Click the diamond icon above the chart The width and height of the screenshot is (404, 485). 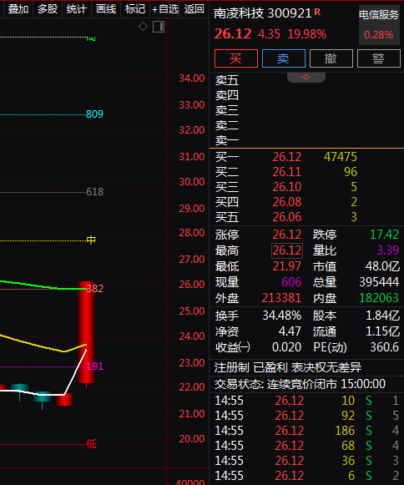pyautogui.click(x=143, y=26)
